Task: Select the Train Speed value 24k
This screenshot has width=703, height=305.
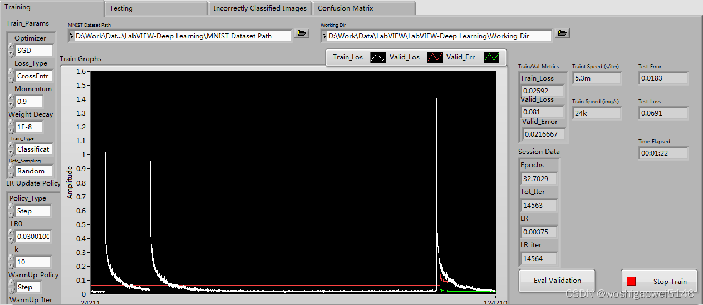Action: click(597, 113)
